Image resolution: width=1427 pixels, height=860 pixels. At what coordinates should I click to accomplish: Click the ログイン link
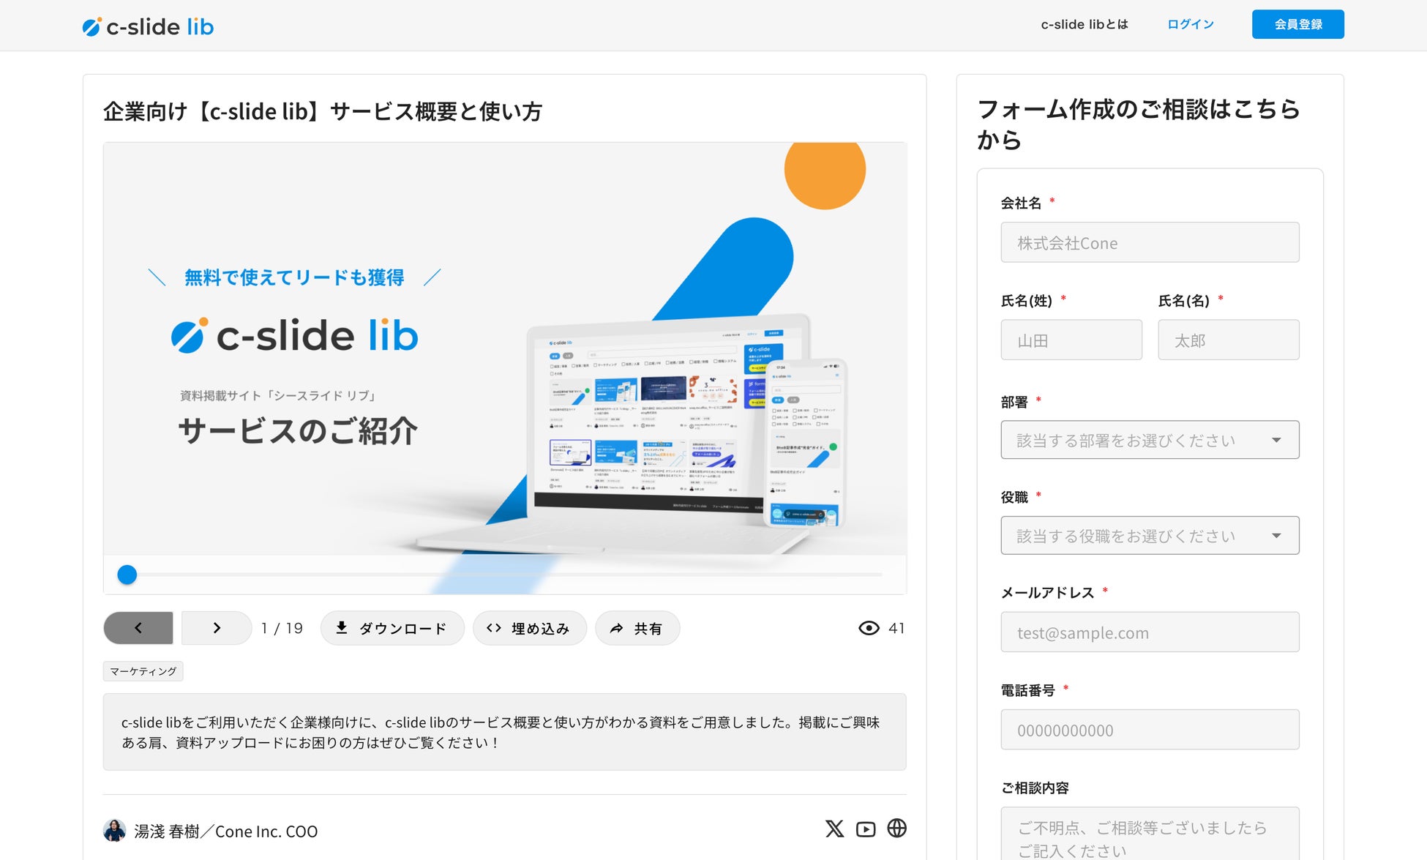click(1190, 24)
